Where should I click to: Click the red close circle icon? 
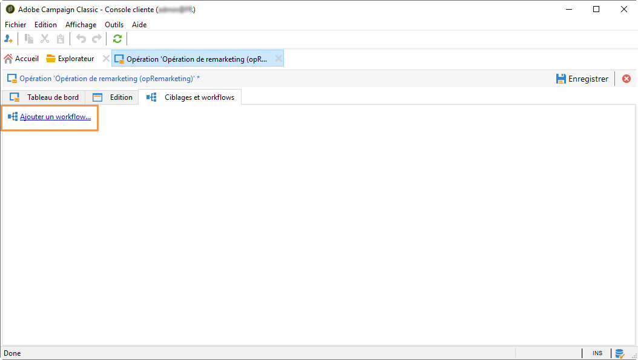click(x=626, y=79)
